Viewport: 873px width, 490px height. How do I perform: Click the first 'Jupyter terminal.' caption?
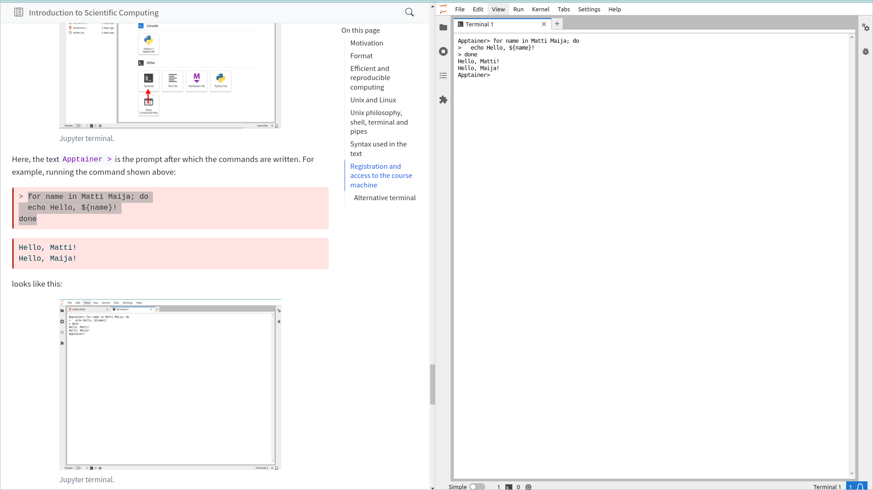pyautogui.click(x=87, y=138)
